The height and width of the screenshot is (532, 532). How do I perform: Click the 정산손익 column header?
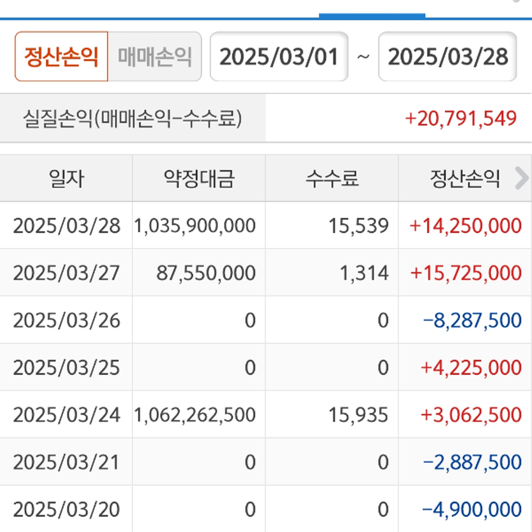pos(457,179)
